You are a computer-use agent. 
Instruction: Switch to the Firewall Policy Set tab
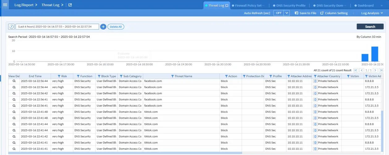[x=248, y=6]
